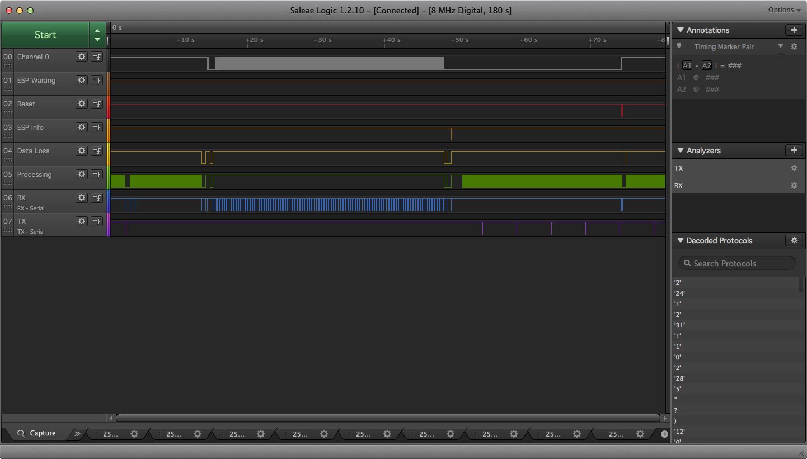The image size is (807, 459).
Task: Open ESP Waiting channel settings gear
Action: click(x=82, y=80)
